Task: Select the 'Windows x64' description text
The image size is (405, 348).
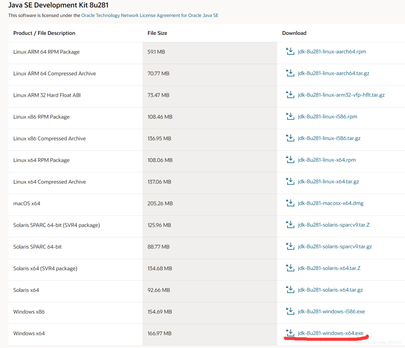Action: pos(29,333)
